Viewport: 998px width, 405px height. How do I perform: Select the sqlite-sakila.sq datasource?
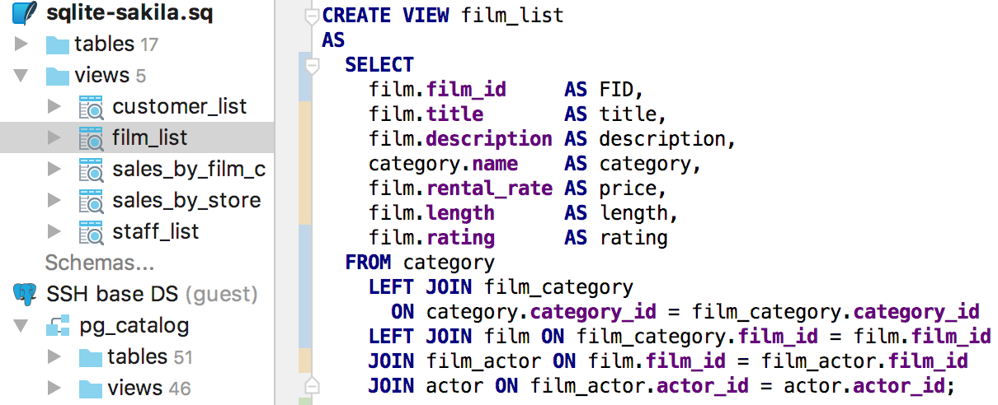pos(129,14)
